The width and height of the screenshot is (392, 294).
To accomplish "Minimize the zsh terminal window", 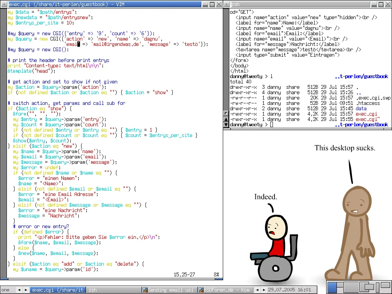I will 374,4.
